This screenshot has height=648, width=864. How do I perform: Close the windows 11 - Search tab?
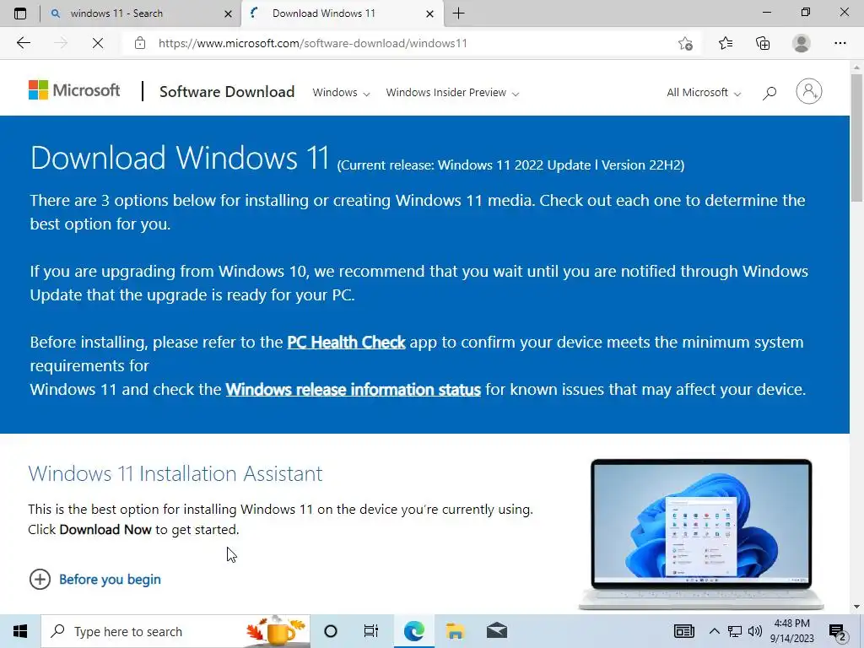tap(228, 13)
